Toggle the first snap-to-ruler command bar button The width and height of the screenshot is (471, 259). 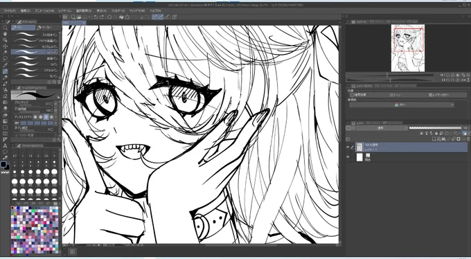point(155,17)
